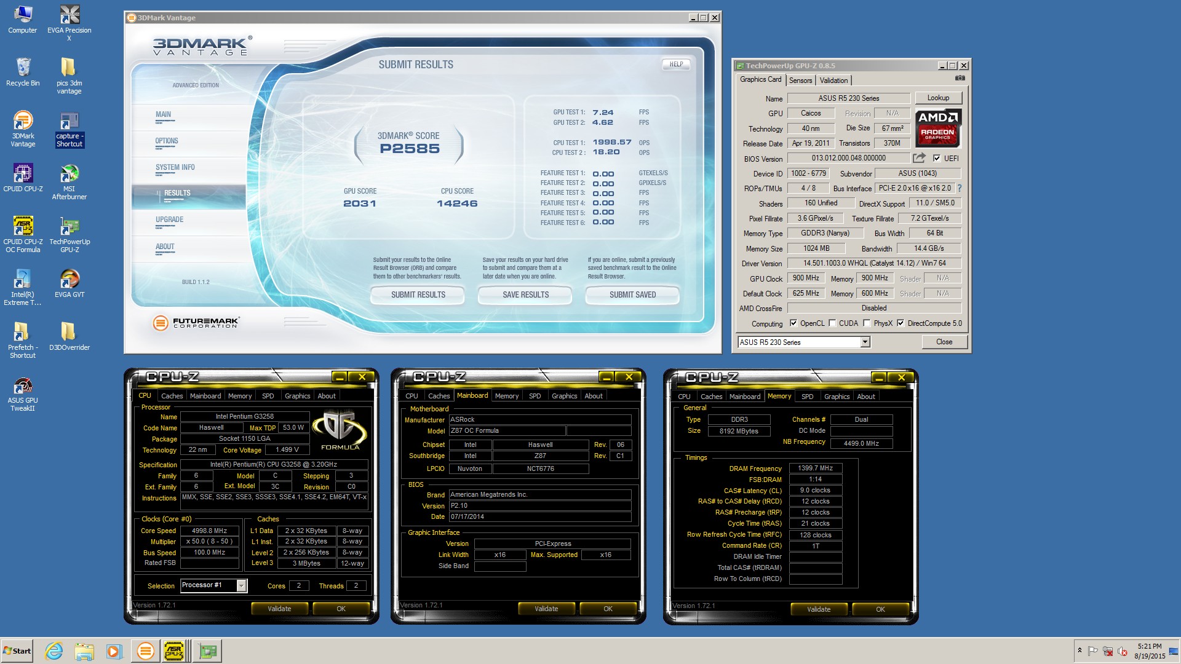
Task: Open the pics 3dm vantage folder
Action: point(70,76)
